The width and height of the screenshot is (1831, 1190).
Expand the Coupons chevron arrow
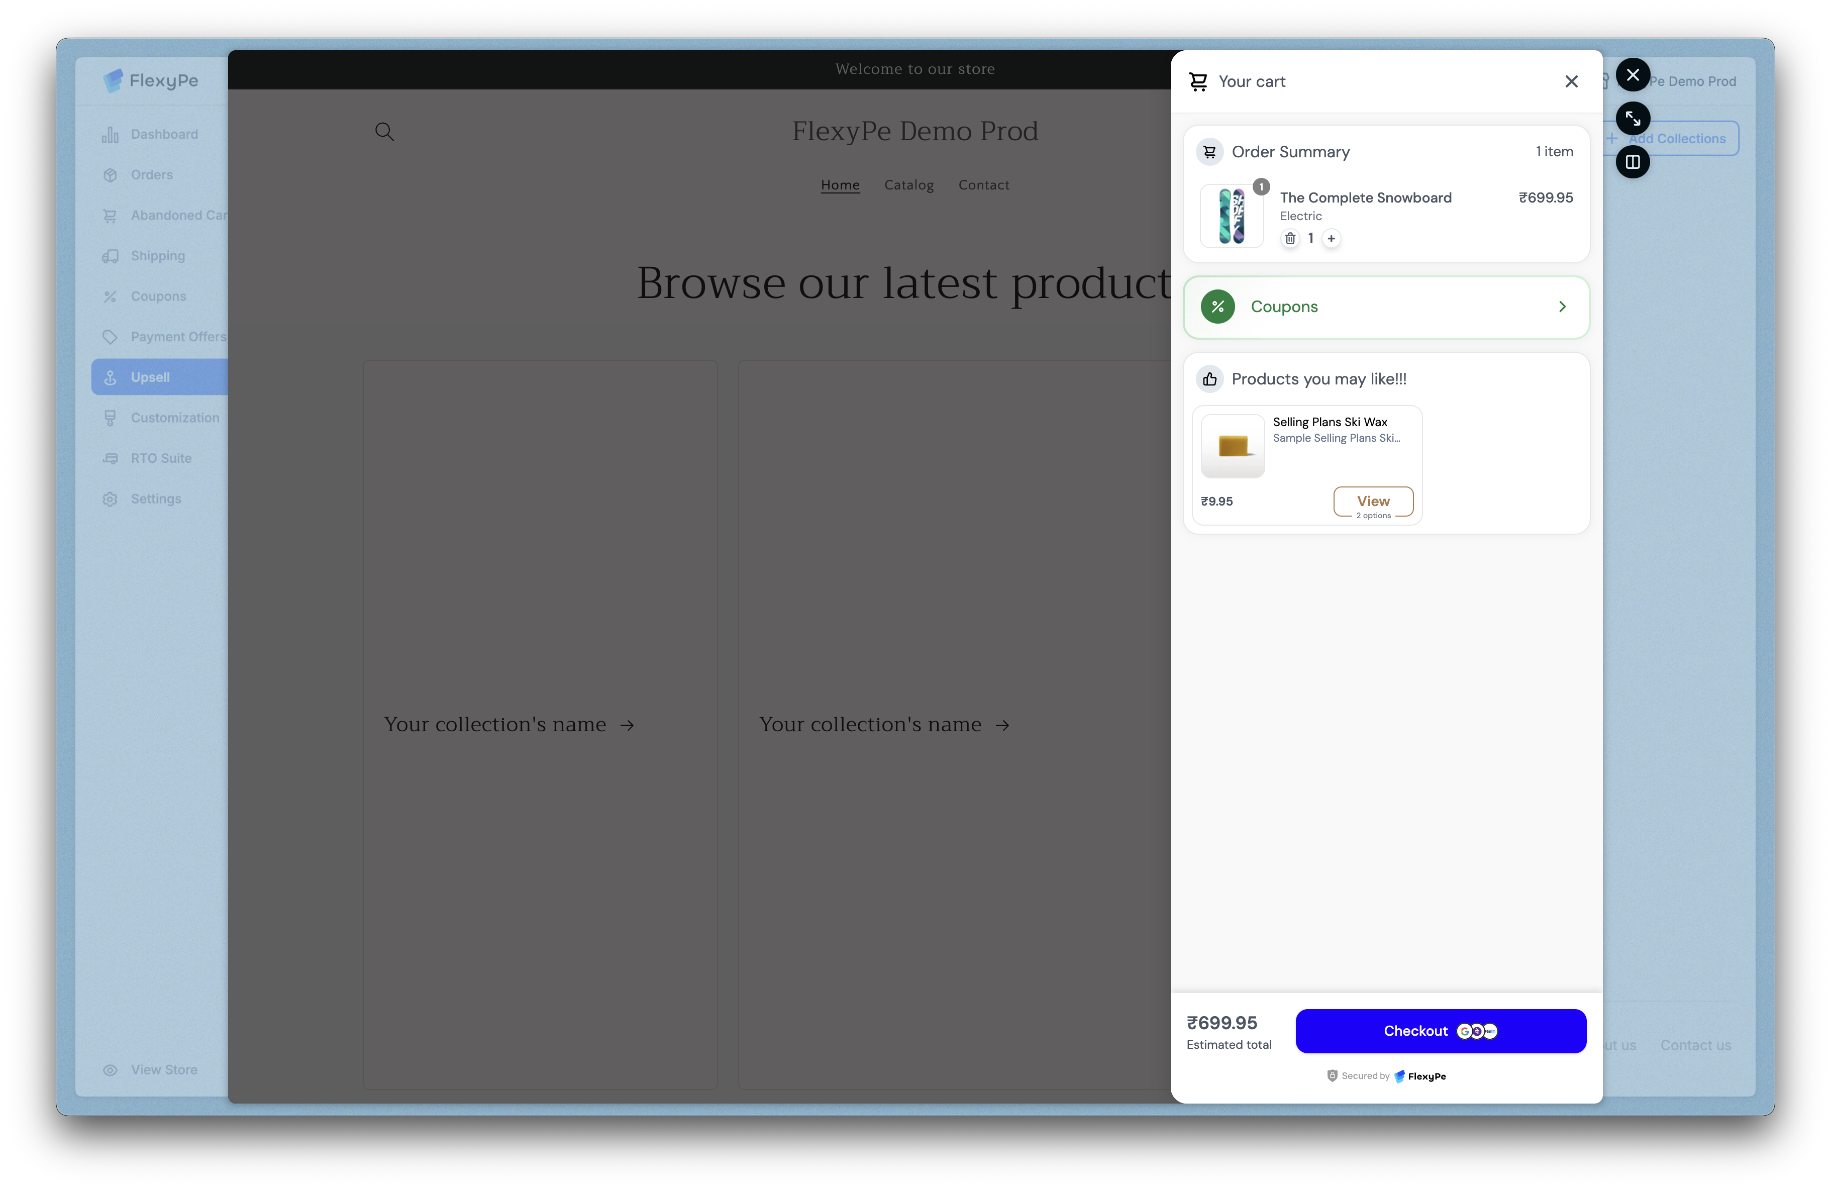point(1562,307)
